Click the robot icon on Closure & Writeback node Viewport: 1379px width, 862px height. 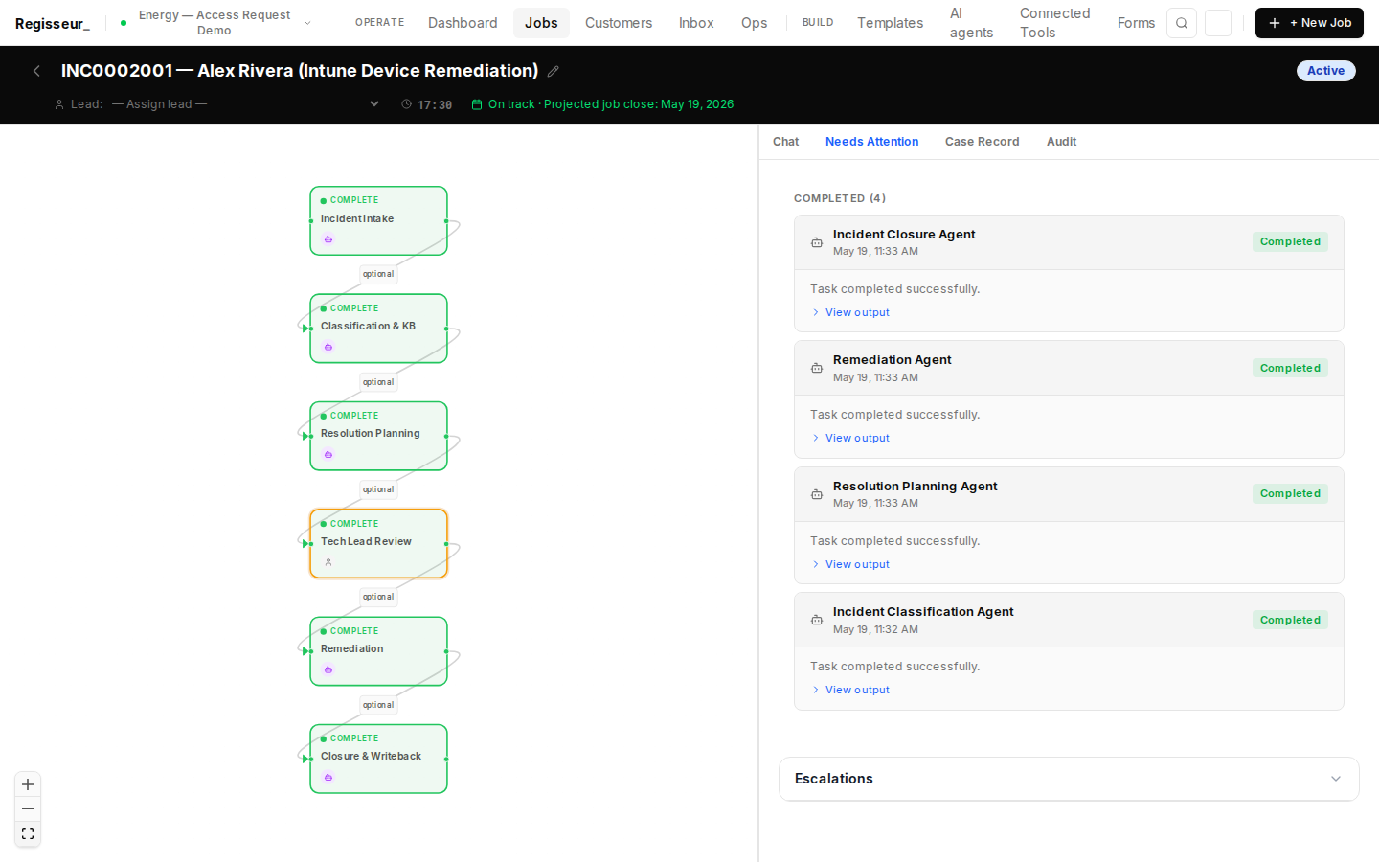tap(328, 778)
